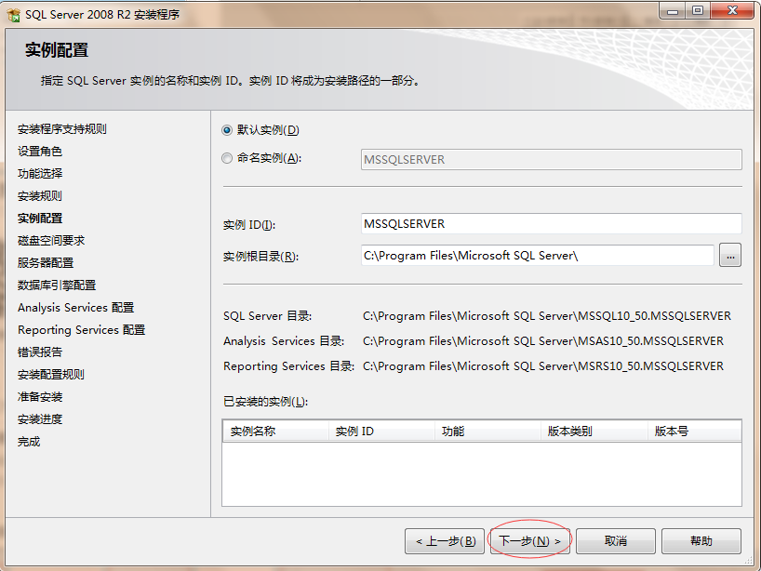
Task: Select 设置角色 step in sidebar
Action: click(40, 152)
